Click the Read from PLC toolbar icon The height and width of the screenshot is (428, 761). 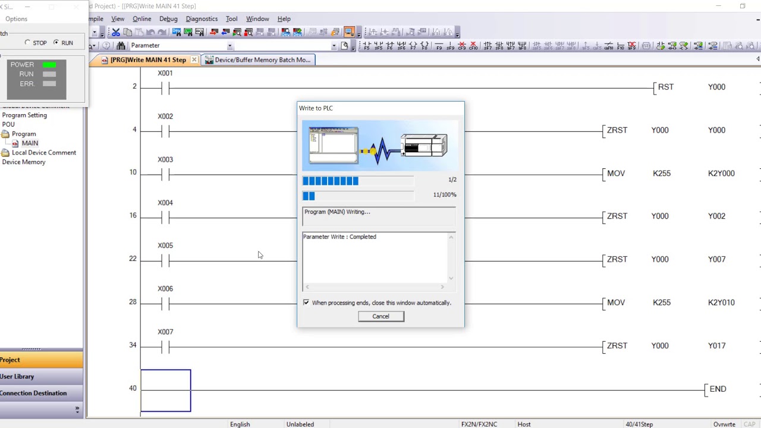coord(225,32)
